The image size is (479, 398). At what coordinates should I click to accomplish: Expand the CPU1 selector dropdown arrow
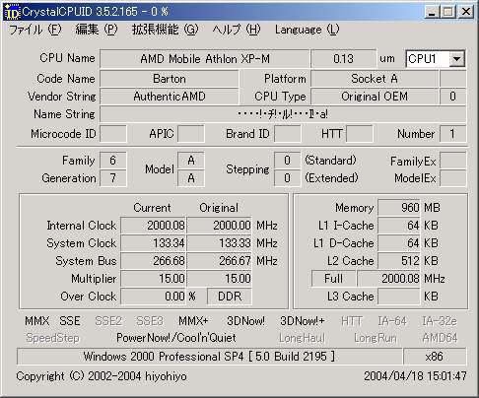click(456, 59)
